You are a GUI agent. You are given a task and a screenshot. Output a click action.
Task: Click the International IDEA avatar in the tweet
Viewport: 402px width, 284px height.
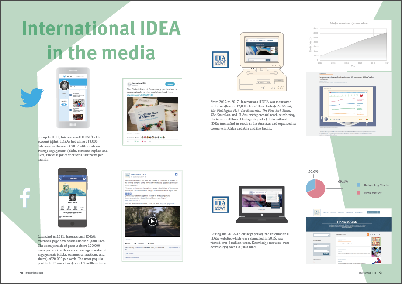coord(129,84)
